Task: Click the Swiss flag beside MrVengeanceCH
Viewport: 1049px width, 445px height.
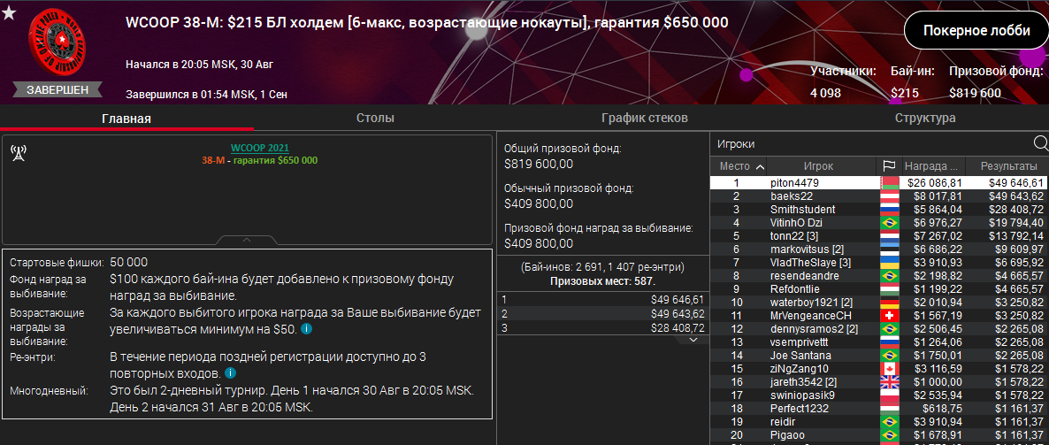Action: [889, 315]
